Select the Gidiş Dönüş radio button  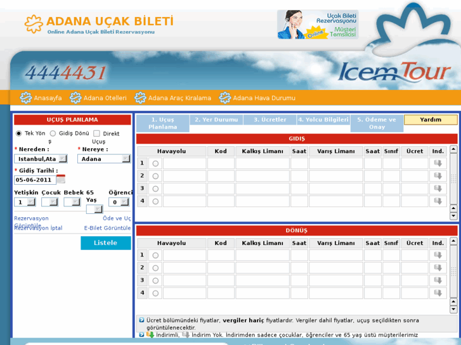53,134
